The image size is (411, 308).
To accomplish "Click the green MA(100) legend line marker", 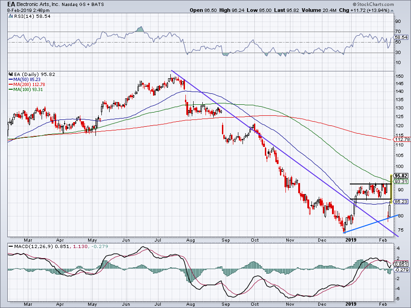I will coord(11,90).
